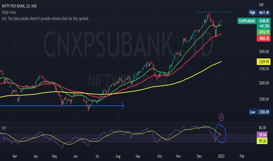Image resolution: width=273 pixels, height=161 pixels.
Task: Click the 3100.00 price scale label
Action: click(x=264, y=69)
